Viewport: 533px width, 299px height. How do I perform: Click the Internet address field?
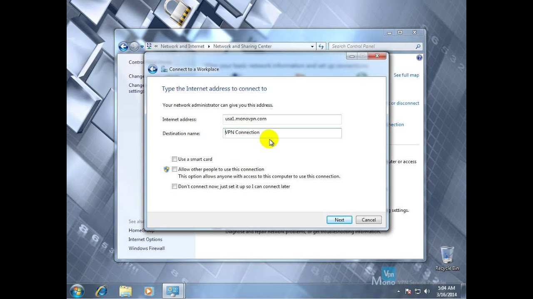pos(282,119)
